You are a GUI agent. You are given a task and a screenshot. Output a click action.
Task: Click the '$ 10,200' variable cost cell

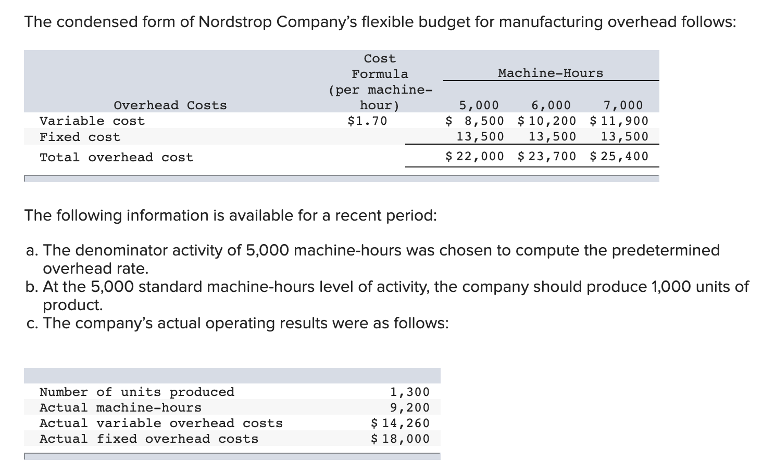tap(547, 121)
